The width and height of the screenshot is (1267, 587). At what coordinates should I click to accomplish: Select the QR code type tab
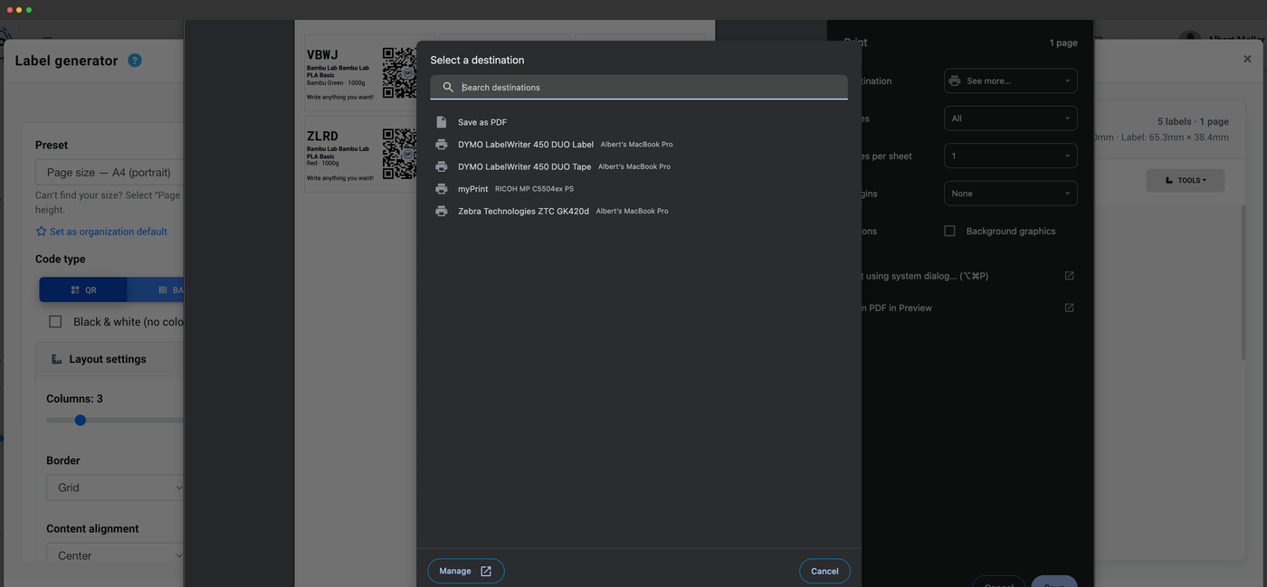coord(83,290)
